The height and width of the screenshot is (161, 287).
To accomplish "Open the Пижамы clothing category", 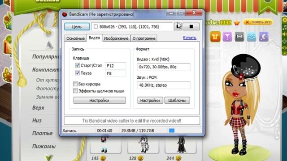I will click(x=44, y=146).
